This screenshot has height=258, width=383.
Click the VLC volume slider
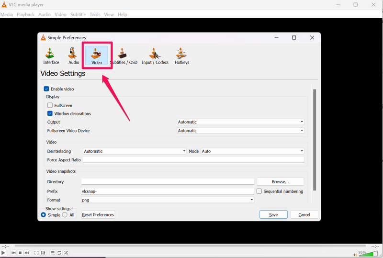[x=368, y=254]
